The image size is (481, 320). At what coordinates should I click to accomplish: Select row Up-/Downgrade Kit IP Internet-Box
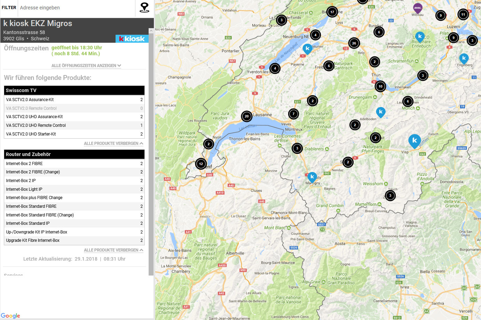tap(74, 232)
